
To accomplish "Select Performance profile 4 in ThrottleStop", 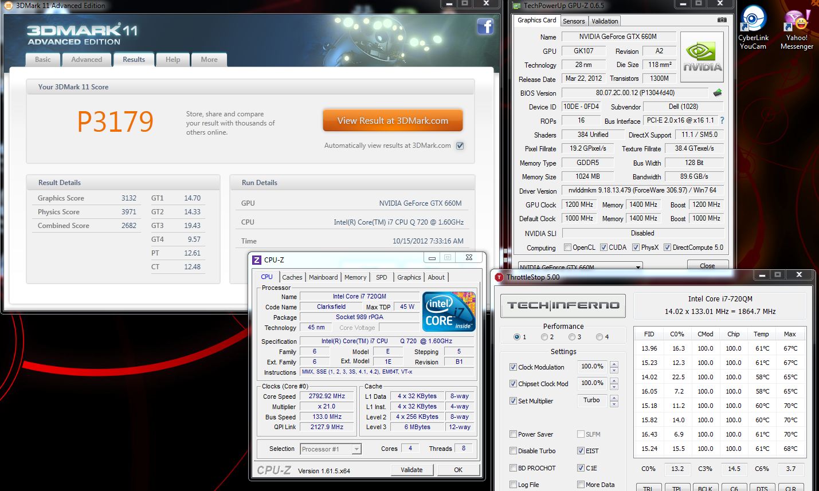I will point(599,337).
